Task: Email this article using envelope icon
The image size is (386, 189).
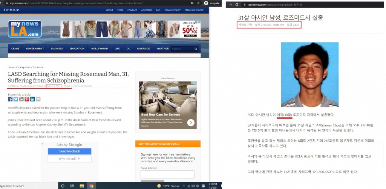Action: 38,99
